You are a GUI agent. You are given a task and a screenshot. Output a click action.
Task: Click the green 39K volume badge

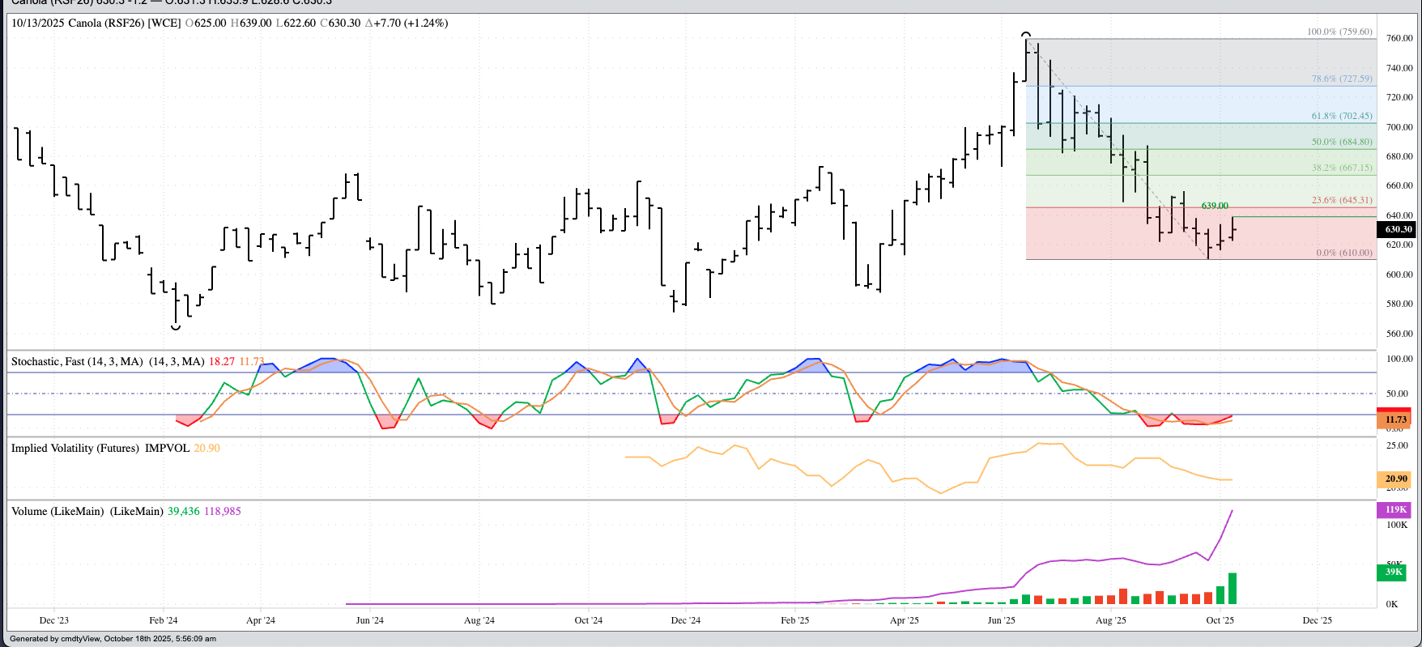point(1394,572)
